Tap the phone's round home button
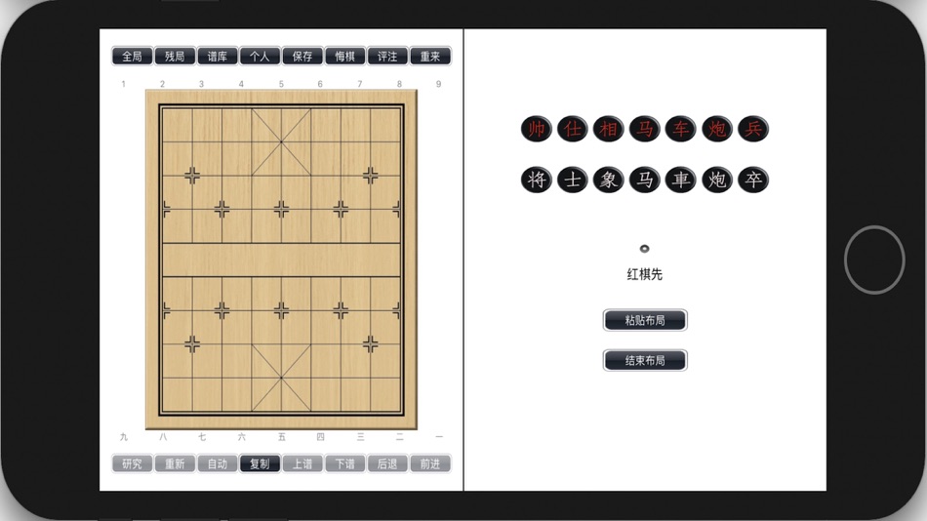The height and width of the screenshot is (521, 927). click(x=874, y=260)
